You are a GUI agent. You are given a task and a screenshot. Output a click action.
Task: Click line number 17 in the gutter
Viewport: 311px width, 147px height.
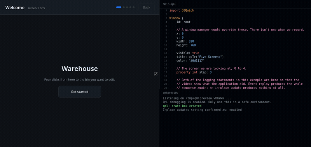166,72
